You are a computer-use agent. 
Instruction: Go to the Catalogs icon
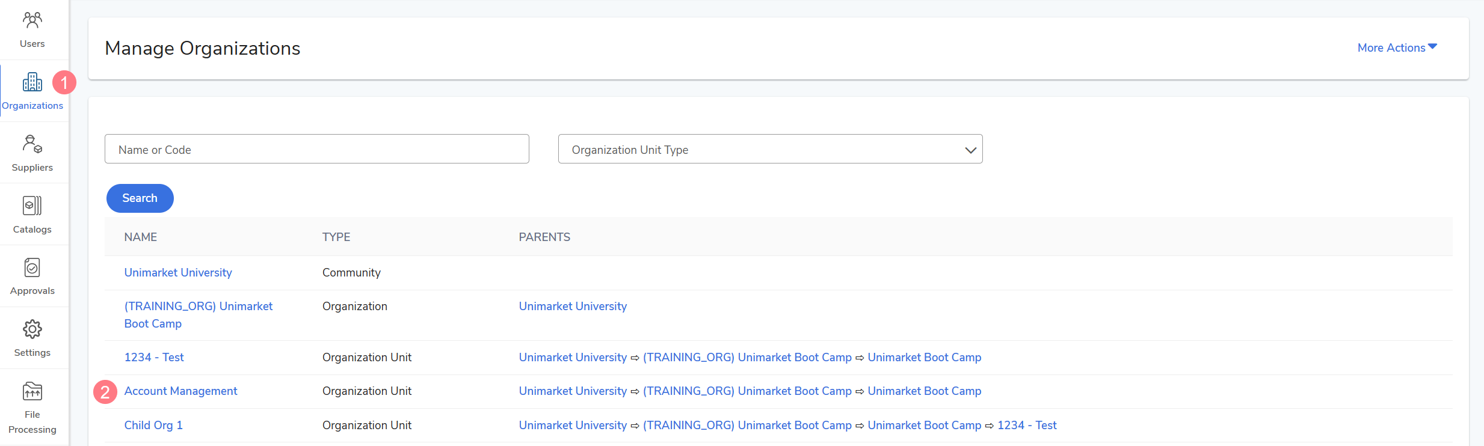tap(32, 206)
